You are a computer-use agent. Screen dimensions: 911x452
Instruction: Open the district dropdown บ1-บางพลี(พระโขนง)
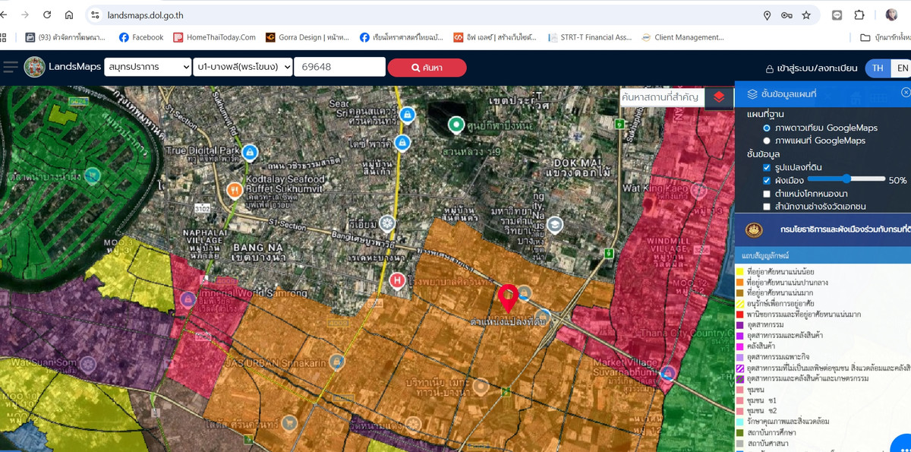pyautogui.click(x=243, y=67)
